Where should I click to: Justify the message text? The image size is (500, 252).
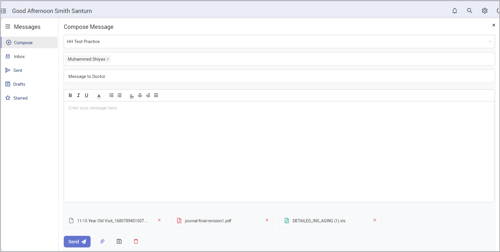pyautogui.click(x=156, y=96)
